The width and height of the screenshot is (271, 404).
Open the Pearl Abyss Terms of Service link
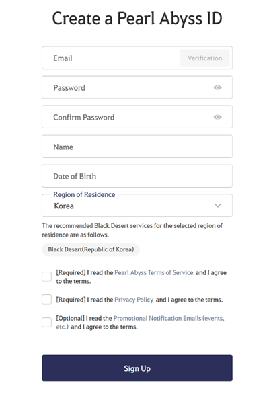pyautogui.click(x=154, y=273)
